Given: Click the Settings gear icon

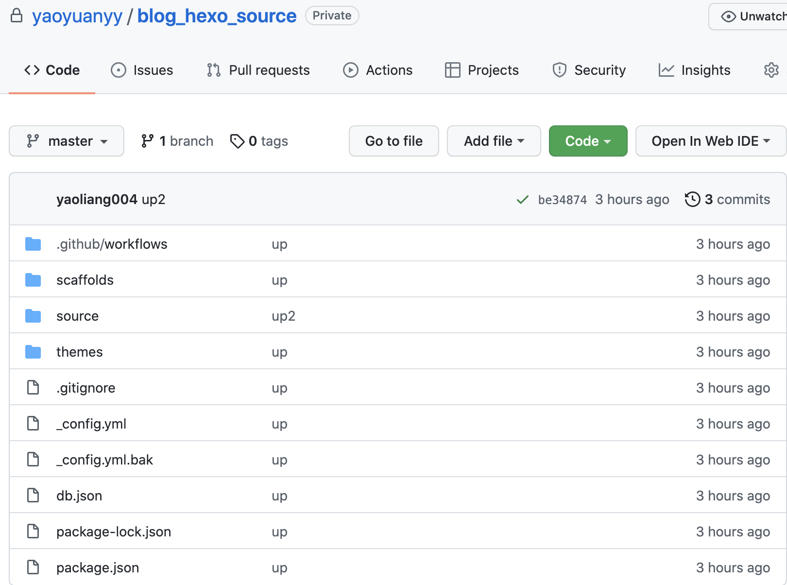Looking at the screenshot, I should point(771,70).
